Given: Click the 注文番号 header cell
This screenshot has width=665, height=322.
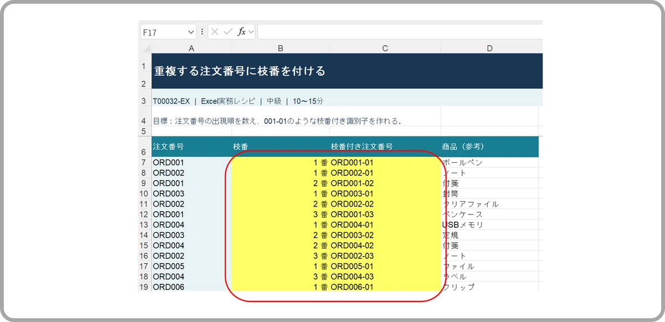Looking at the screenshot, I should (192, 147).
